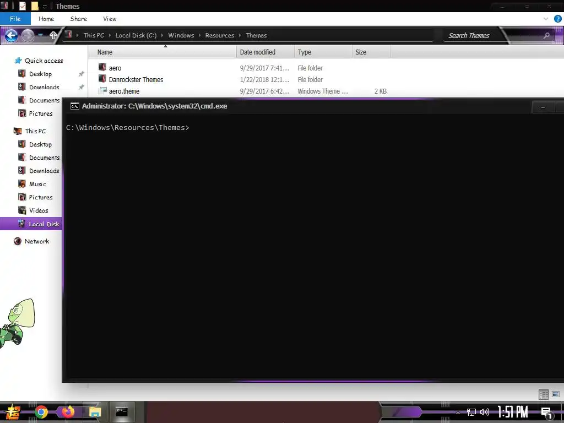The width and height of the screenshot is (564, 423).
Task: Launch Google Chrome from the taskbar
Action: tap(41, 412)
